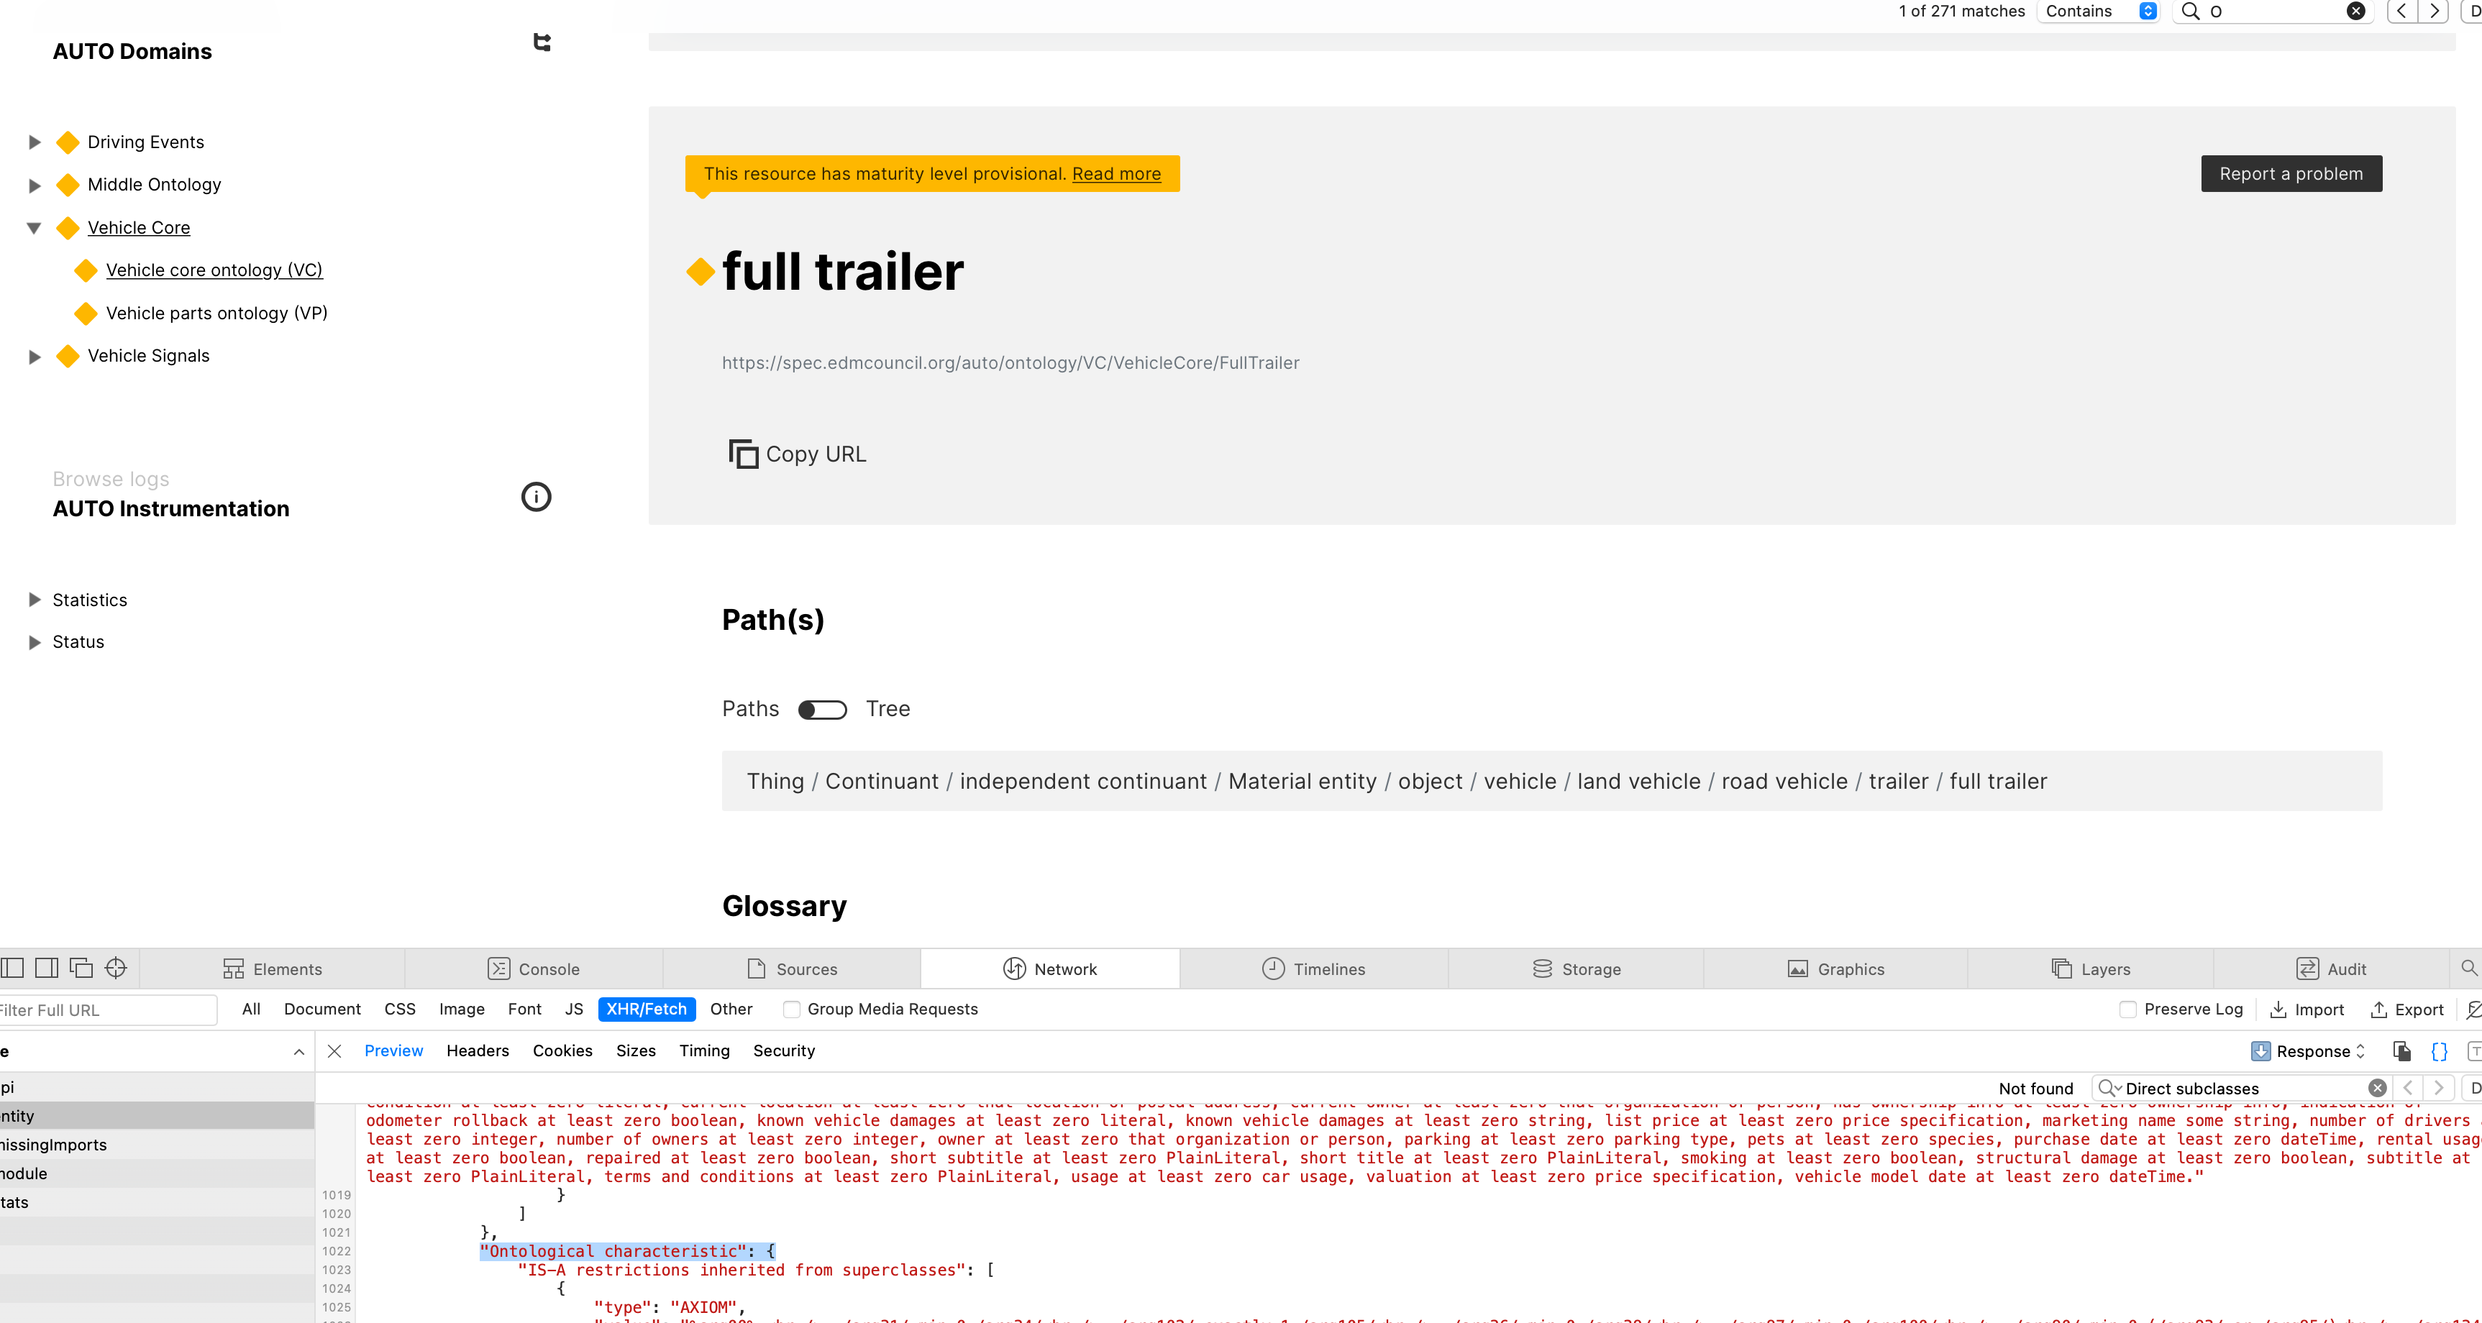Check the Group Media Requests checkbox
Viewport: 2482px width, 1323px height.
[x=791, y=1010]
